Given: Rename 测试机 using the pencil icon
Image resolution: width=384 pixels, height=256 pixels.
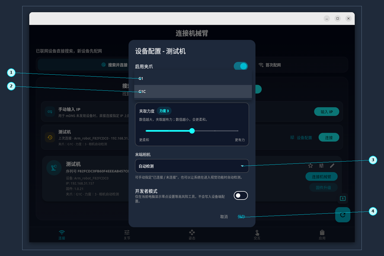Looking at the screenshot, I should click(x=332, y=166).
